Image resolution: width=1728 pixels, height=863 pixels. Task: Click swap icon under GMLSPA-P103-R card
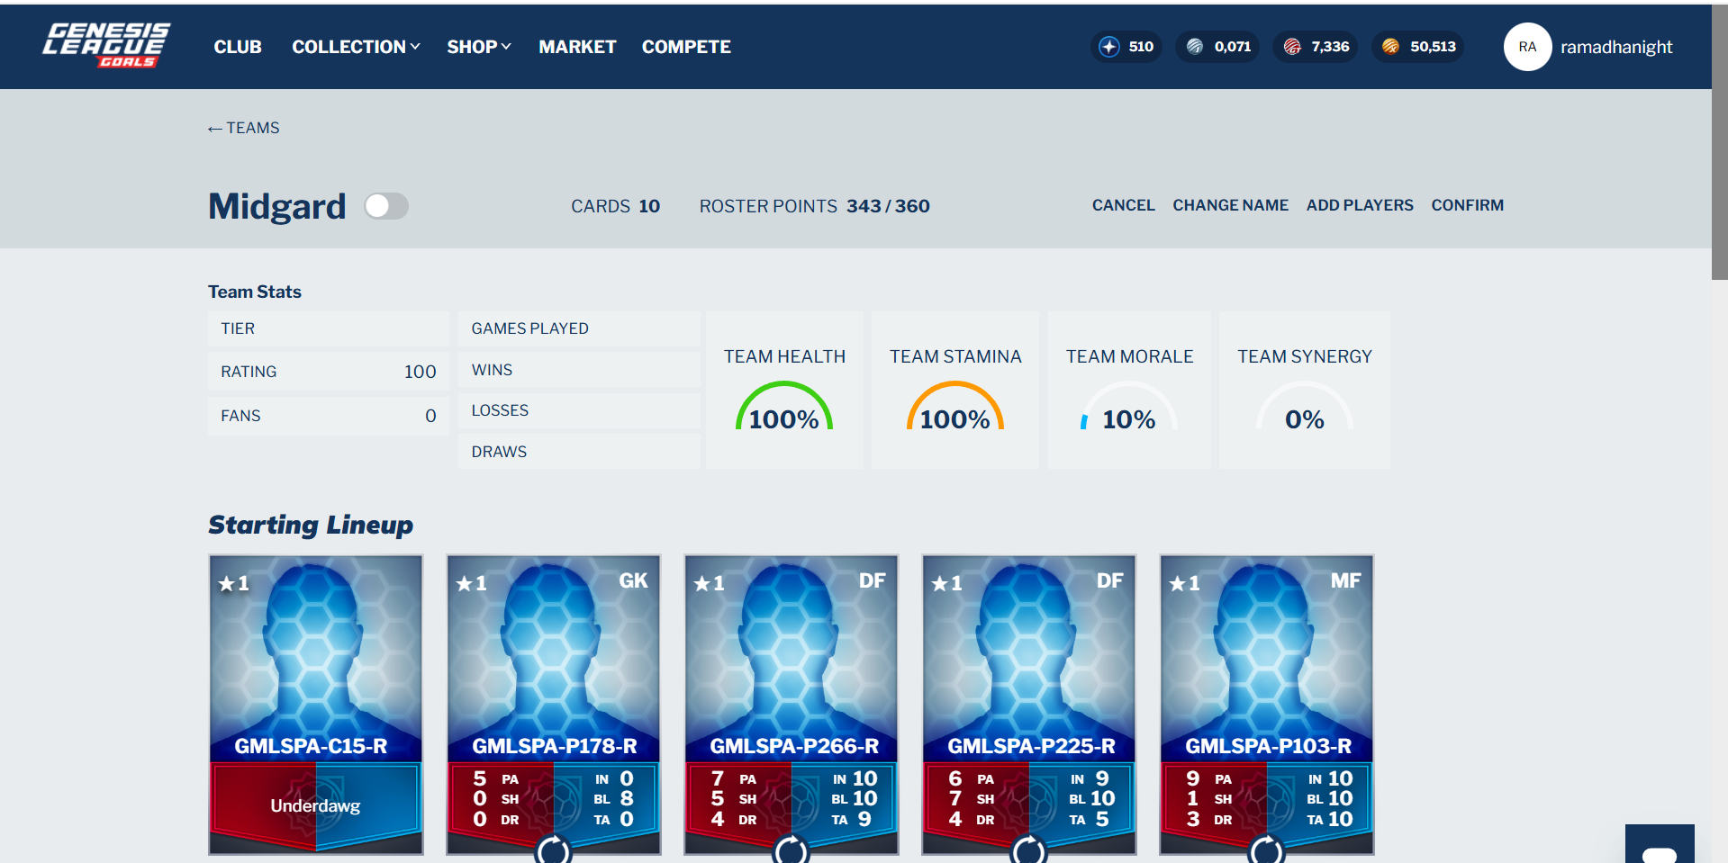1266,850
